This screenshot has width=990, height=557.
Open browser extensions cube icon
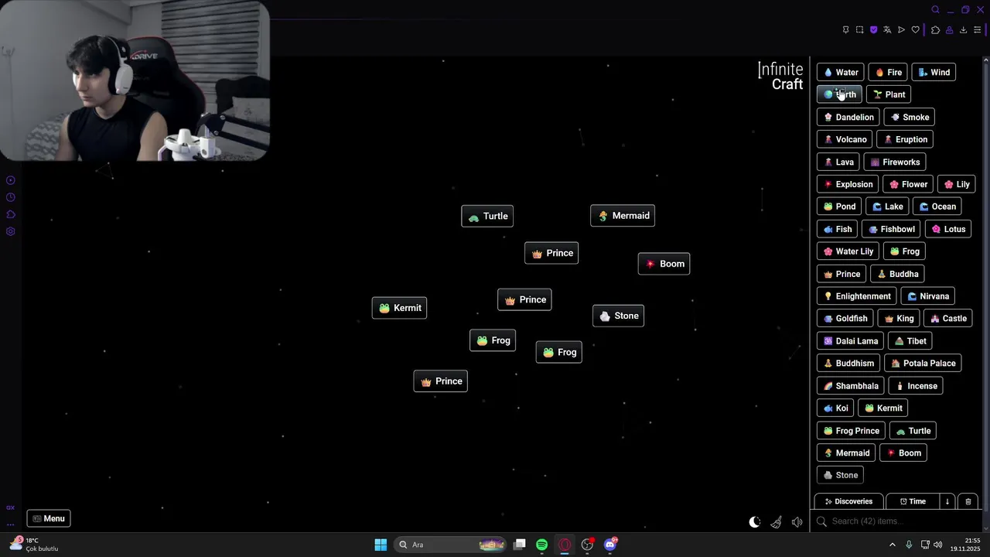pyautogui.click(x=935, y=30)
